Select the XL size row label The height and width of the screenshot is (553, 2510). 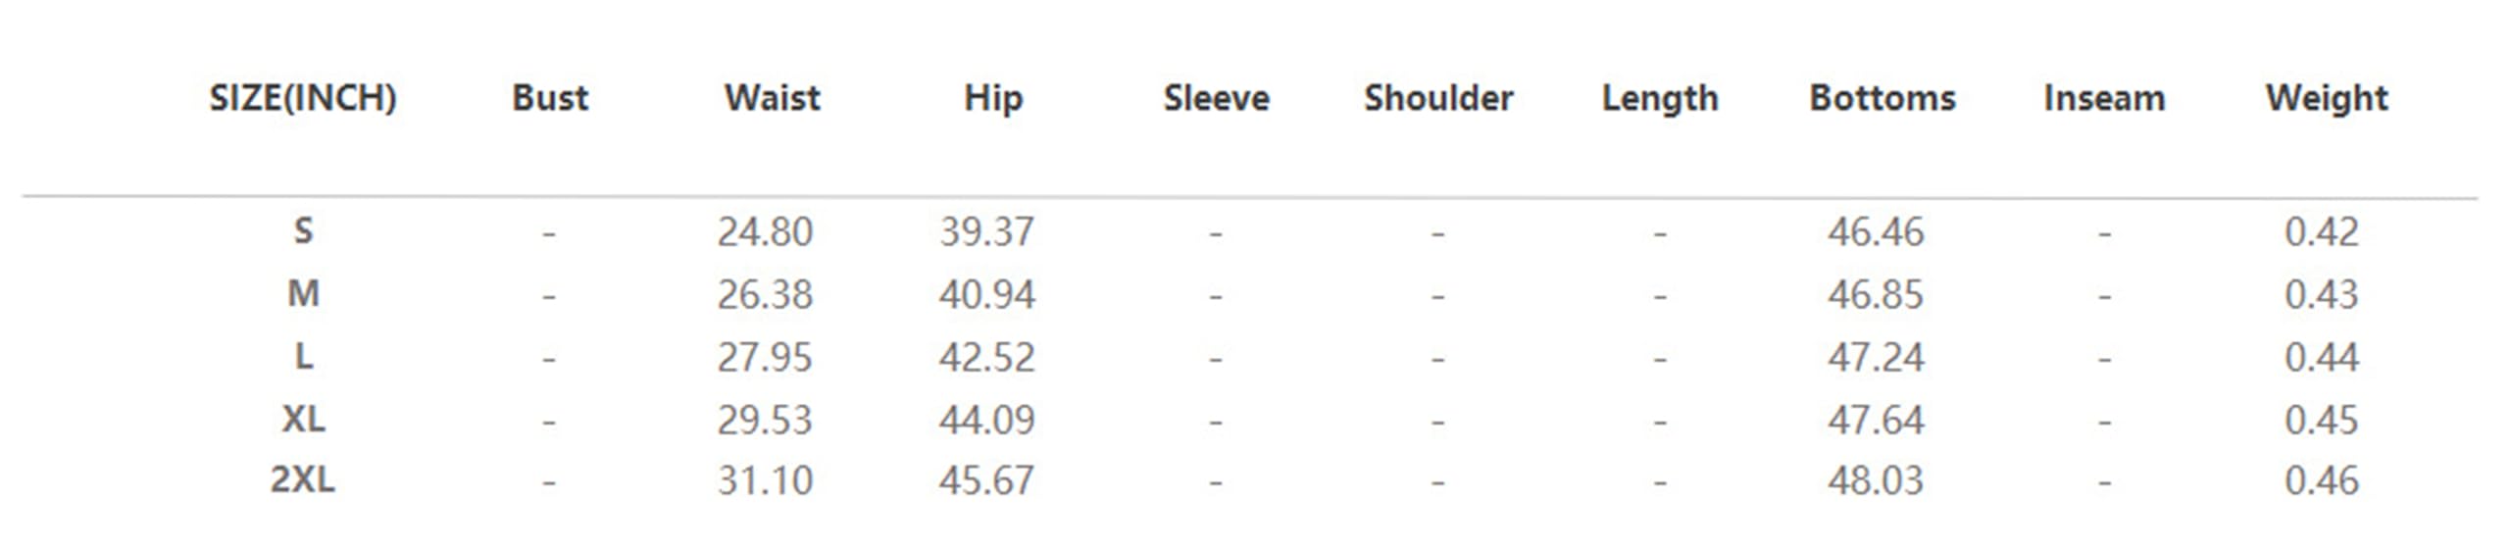303,420
